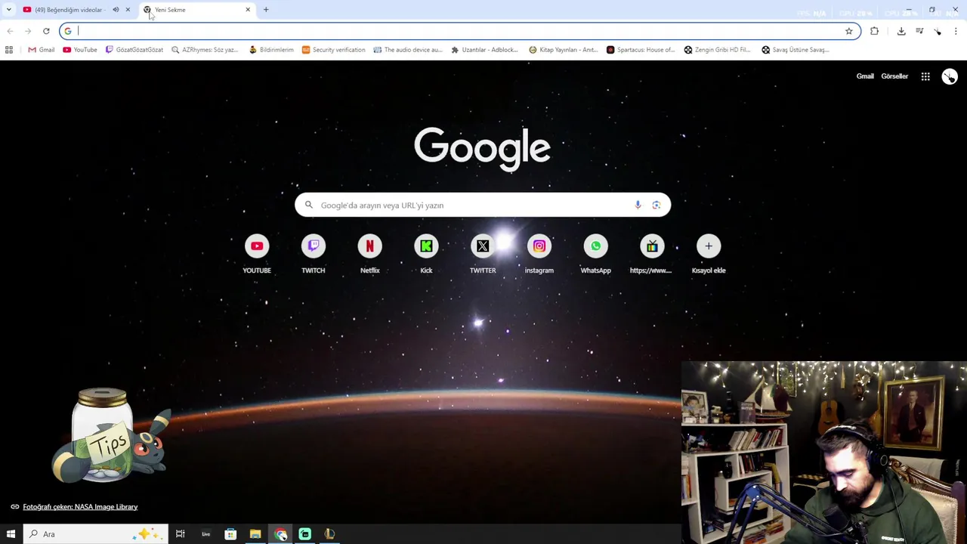Focus the Google search box
Viewport: 967px width, 544px height.
pos(483,205)
